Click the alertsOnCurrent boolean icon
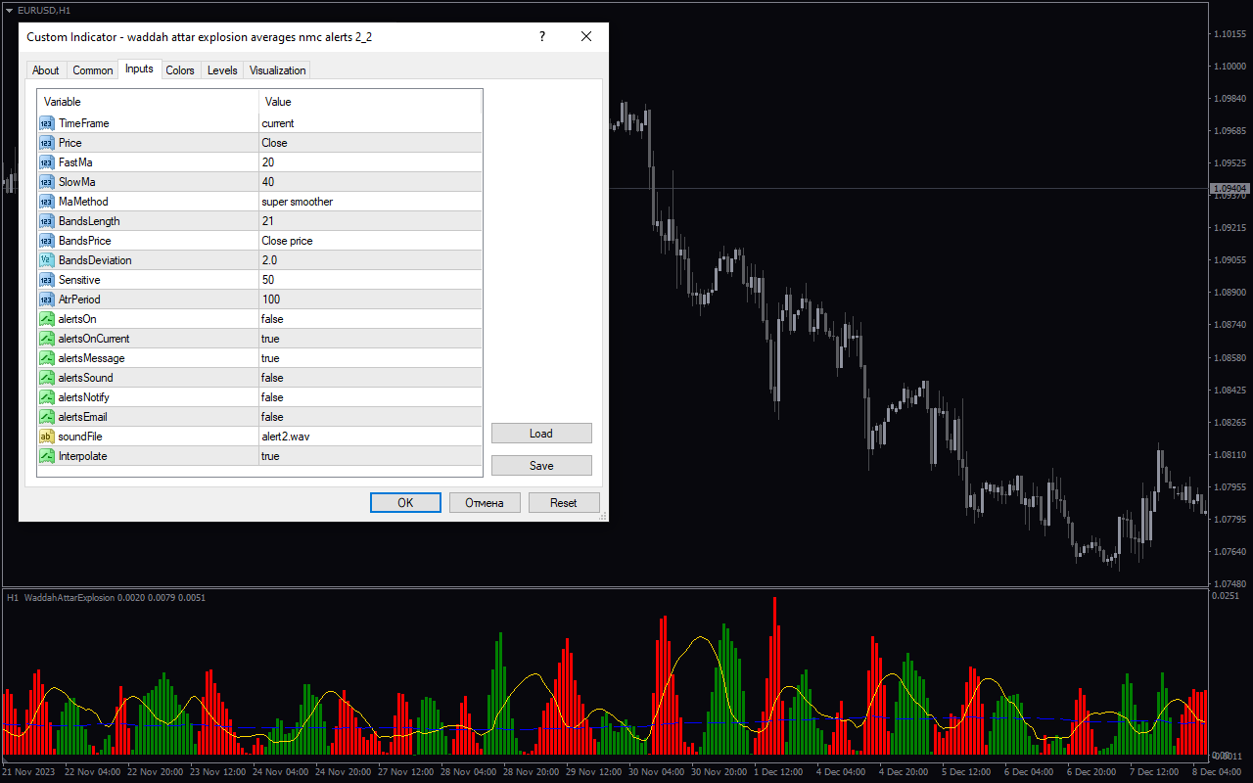The image size is (1253, 783). pos(47,339)
